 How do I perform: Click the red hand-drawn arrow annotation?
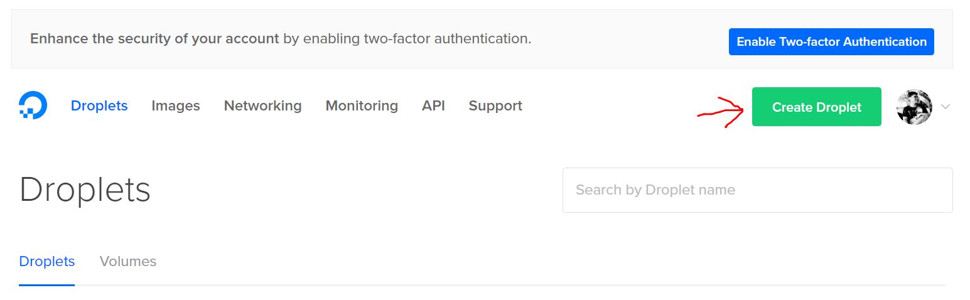[x=721, y=112]
